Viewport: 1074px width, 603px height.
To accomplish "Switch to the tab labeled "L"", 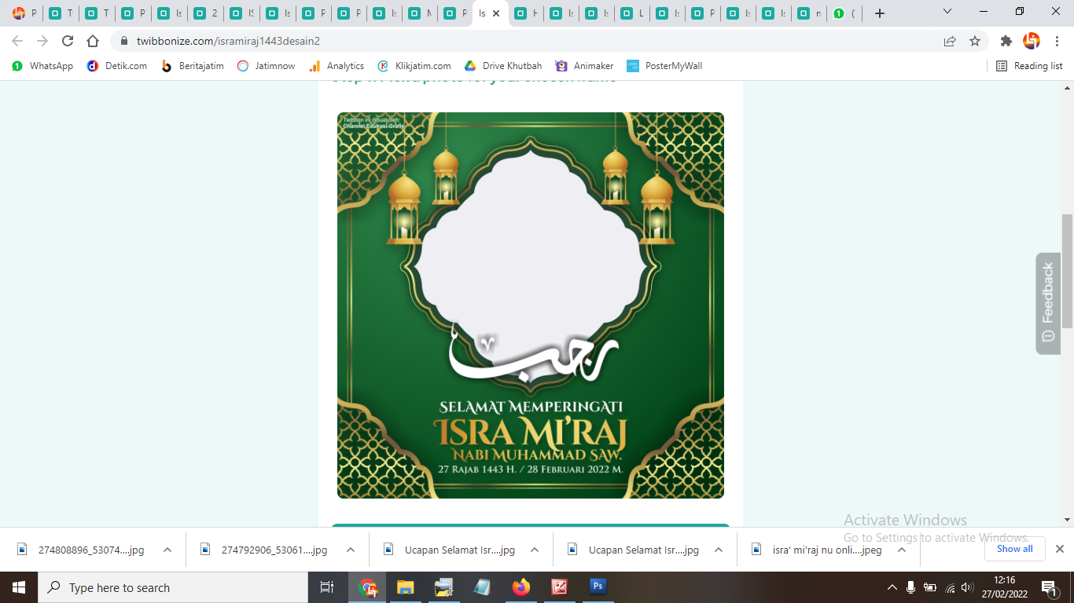I will click(633, 13).
